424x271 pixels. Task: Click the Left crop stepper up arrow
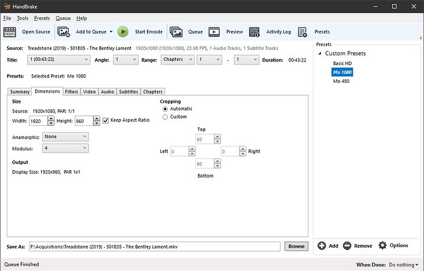click(192, 149)
